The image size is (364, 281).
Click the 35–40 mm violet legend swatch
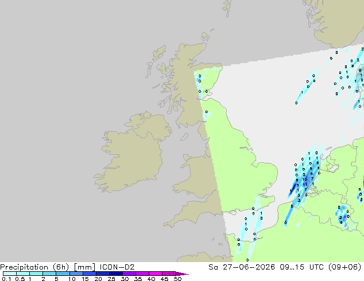(x=142, y=274)
